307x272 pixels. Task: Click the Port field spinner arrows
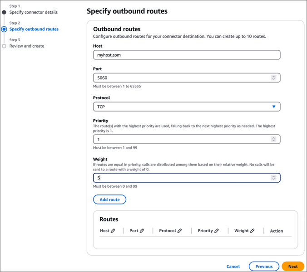coord(273,78)
